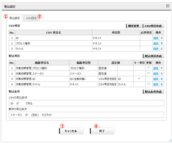172x144 pixels.
Task: Delete import item 作業依頼管理.タイトル
Action: click(162, 84)
